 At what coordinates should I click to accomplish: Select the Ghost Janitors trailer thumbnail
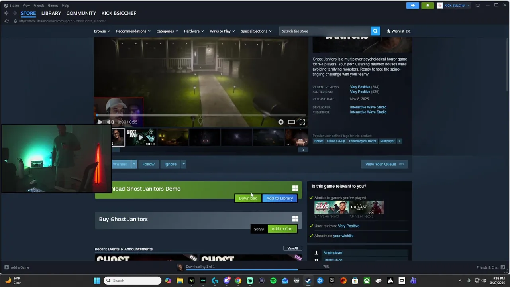(x=141, y=138)
